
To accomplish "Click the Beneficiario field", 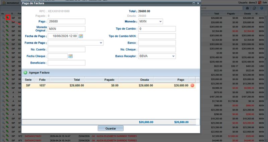I will pos(66,63).
